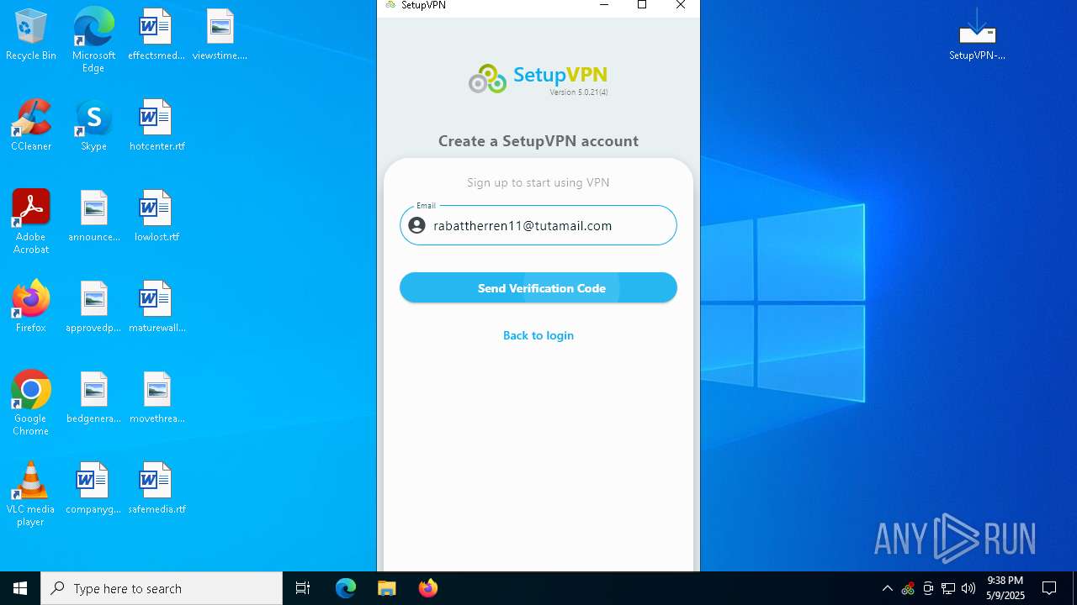Select the hotcenter.rtf file icon
The width and height of the screenshot is (1077, 605).
tap(157, 126)
